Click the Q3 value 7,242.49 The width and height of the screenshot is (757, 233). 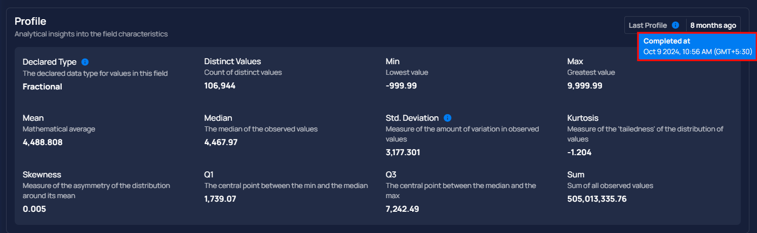pos(403,209)
